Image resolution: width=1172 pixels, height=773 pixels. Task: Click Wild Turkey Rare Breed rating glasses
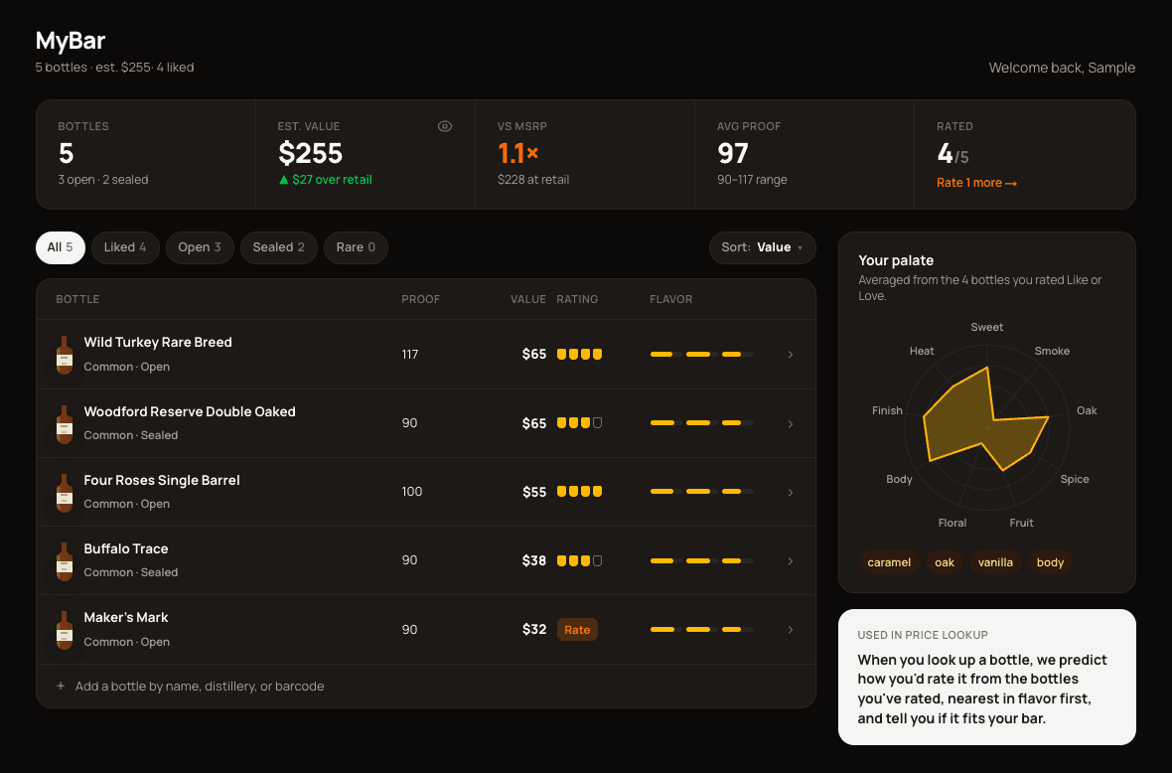tap(579, 355)
